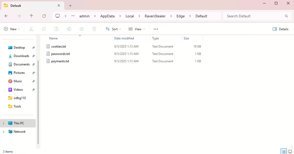Click the Up directory arrow
This screenshot has height=154, width=294.
[x=32, y=16]
